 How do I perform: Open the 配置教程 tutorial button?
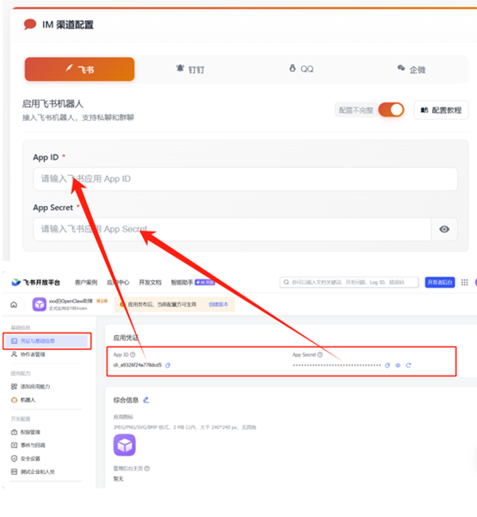point(441,110)
